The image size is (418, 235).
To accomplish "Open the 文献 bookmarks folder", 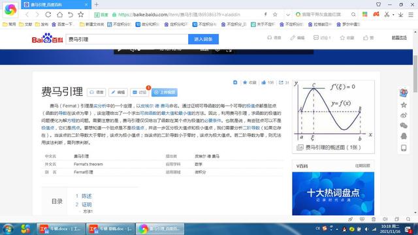I will coord(25,24).
